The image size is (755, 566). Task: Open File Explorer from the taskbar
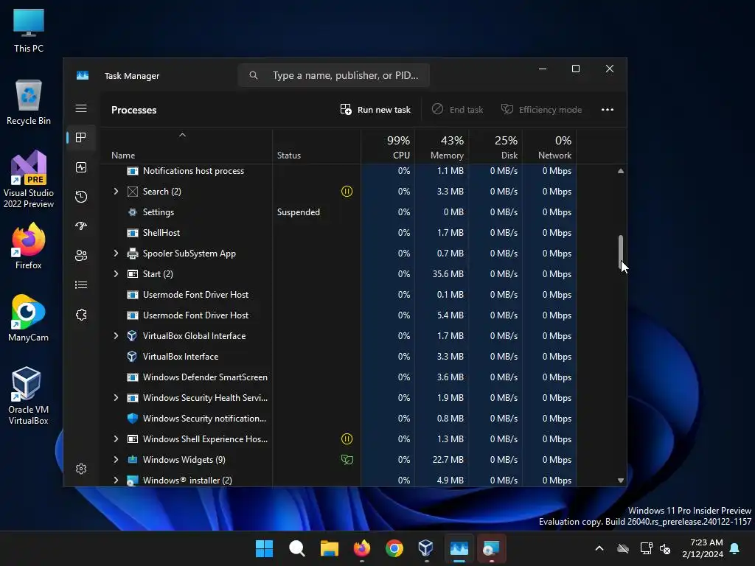(x=330, y=548)
